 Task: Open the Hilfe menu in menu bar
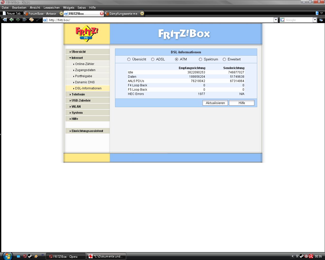92,8
